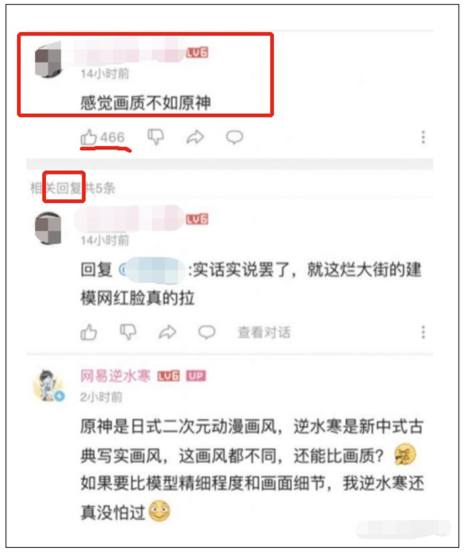
Task: Open 网易逆水寒 username profile link
Action: (x=115, y=376)
